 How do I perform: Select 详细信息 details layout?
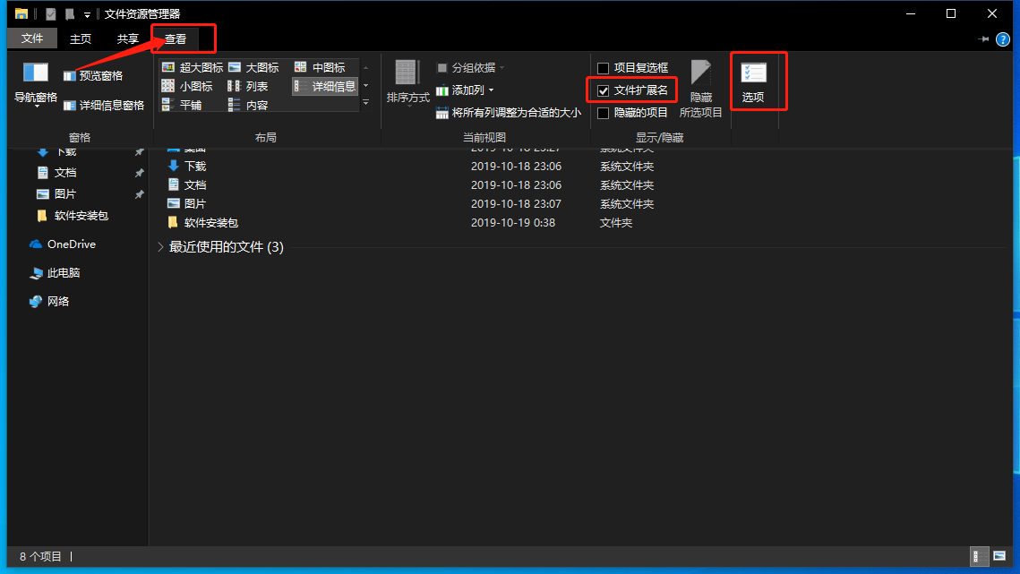pos(324,87)
